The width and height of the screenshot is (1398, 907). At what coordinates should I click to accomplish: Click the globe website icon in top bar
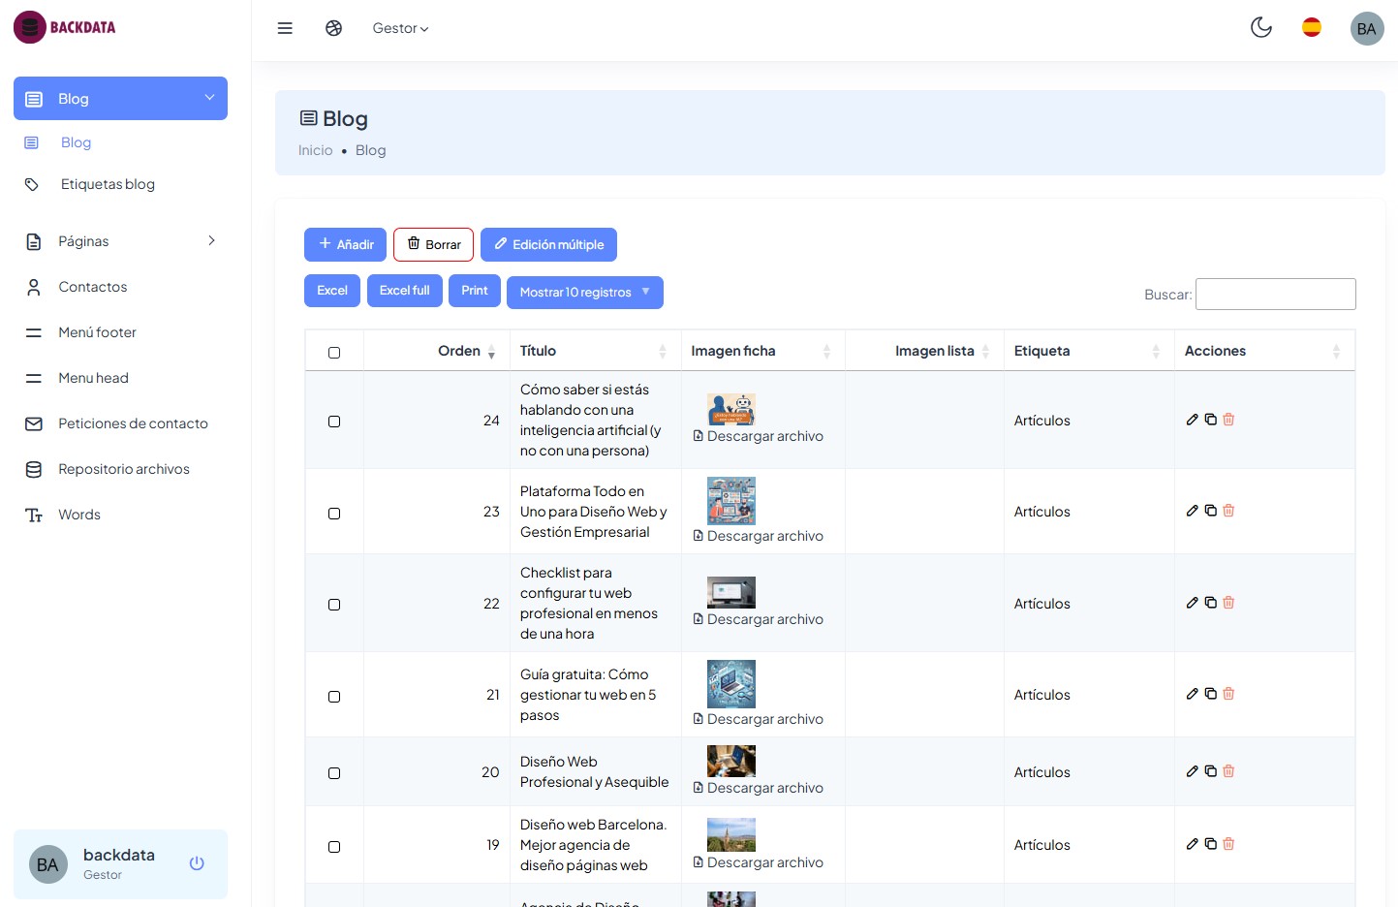(334, 28)
